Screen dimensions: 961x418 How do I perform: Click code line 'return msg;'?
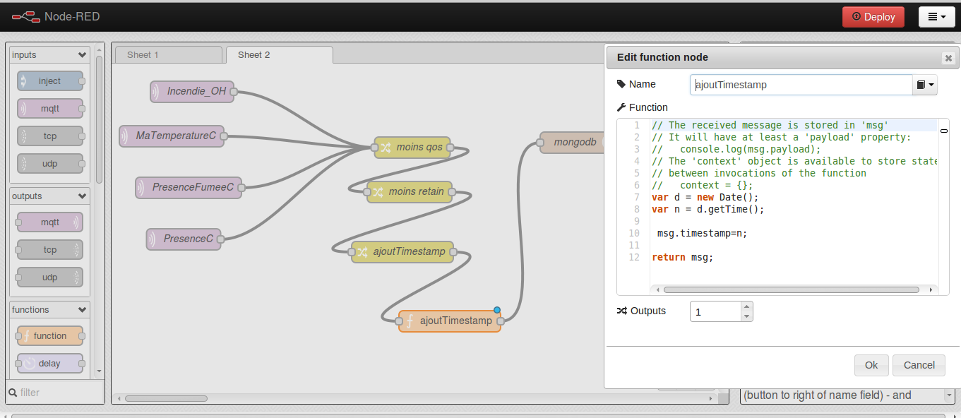[683, 257]
